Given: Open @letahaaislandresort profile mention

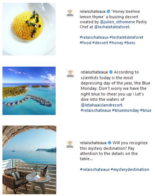Looking at the screenshot, I should click(x=101, y=105).
